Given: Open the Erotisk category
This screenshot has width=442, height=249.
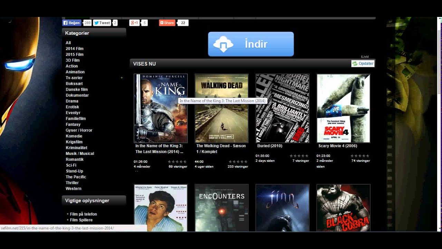Looking at the screenshot, I should pyautogui.click(x=73, y=107).
